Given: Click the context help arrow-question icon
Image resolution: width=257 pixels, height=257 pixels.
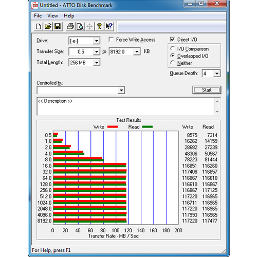Looking at the screenshot, I should (109, 27).
